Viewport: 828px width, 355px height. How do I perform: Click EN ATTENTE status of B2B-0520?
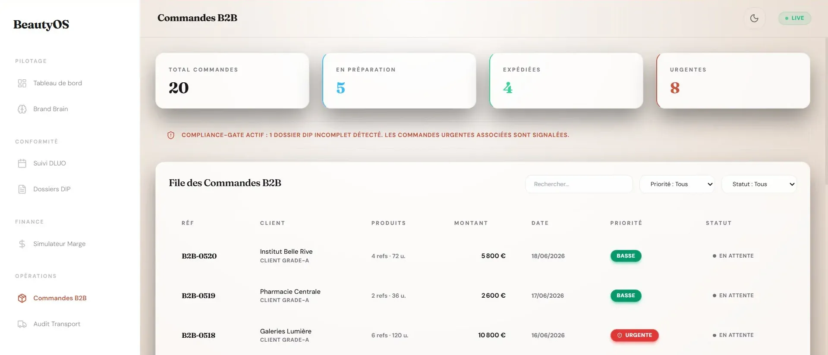click(x=733, y=256)
